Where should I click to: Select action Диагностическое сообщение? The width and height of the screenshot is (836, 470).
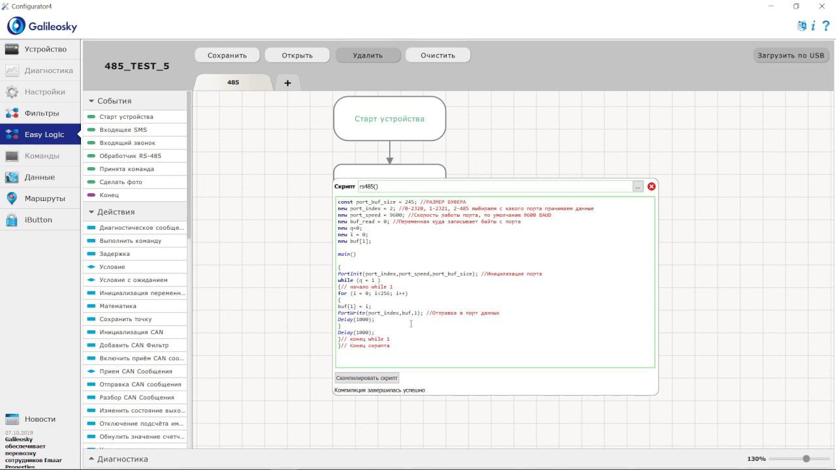[x=135, y=228]
